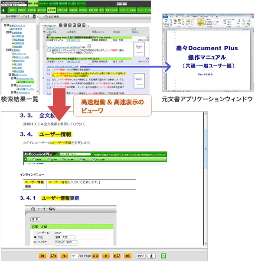
Task: Click the second result's document thumbnail
Action: pyautogui.click(x=139, y=81)
